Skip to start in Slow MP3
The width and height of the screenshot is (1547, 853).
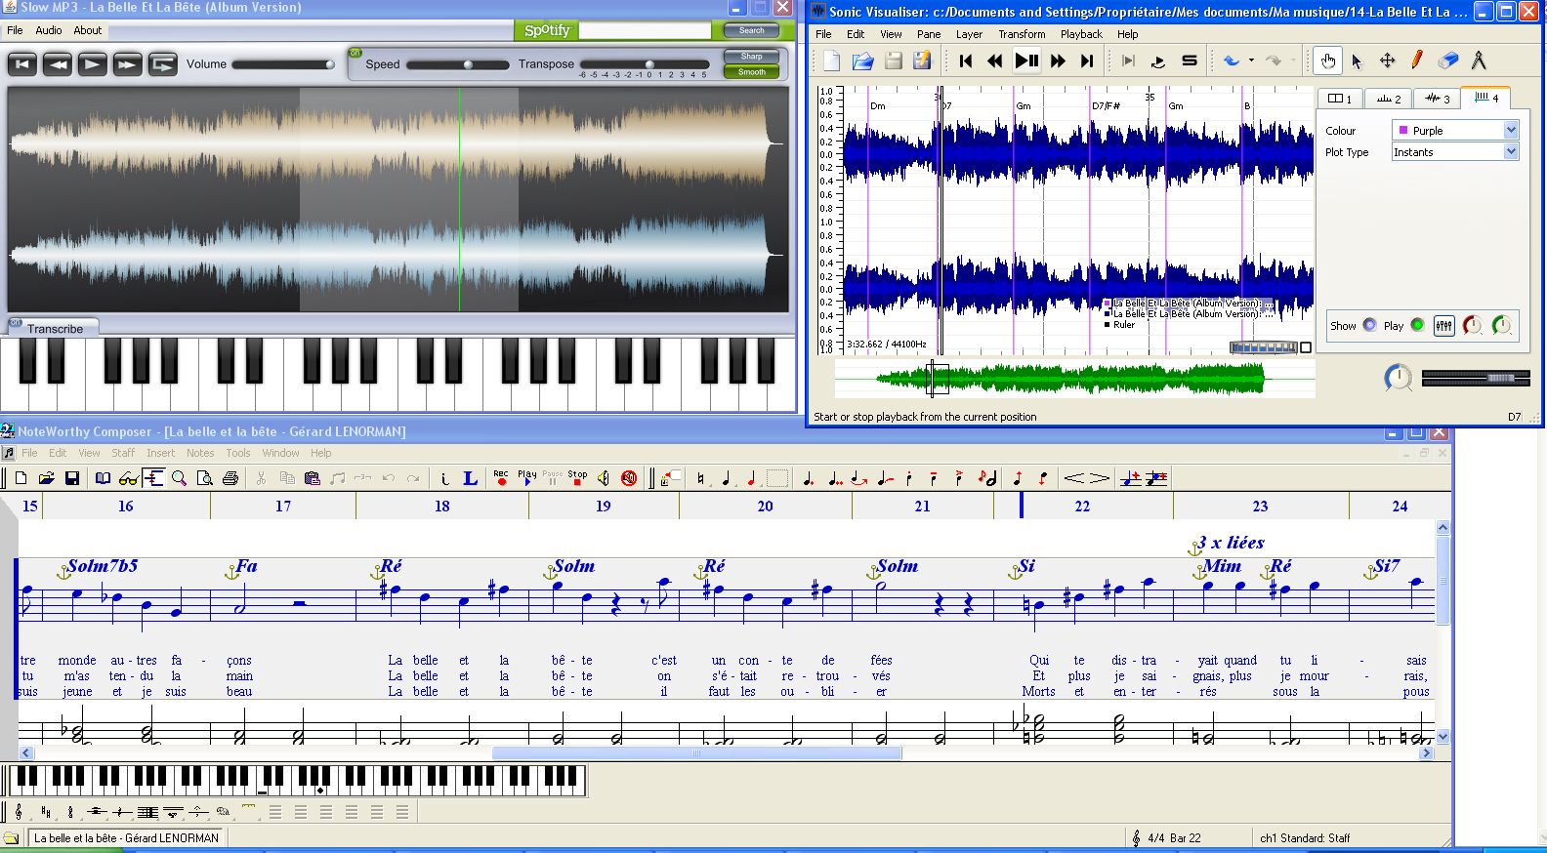click(21, 64)
